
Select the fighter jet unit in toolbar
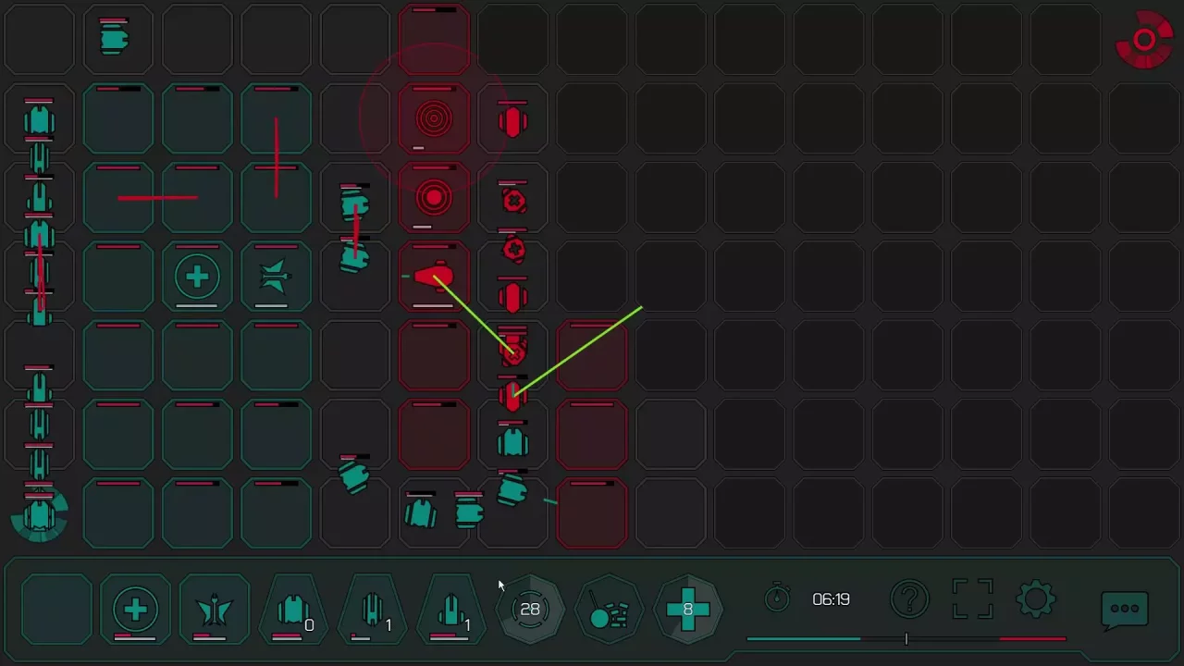[215, 610]
